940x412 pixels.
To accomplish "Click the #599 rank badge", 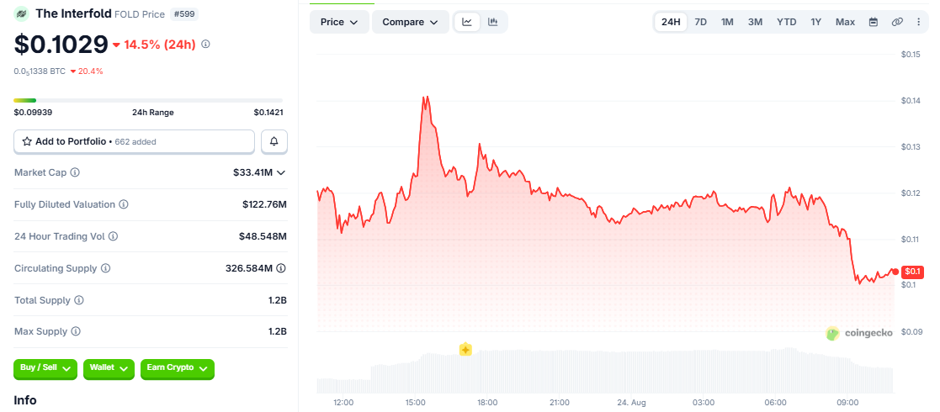I will click(183, 13).
